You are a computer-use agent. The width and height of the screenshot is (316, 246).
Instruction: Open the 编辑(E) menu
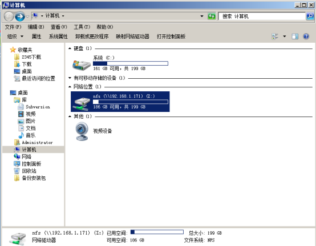click(36, 27)
